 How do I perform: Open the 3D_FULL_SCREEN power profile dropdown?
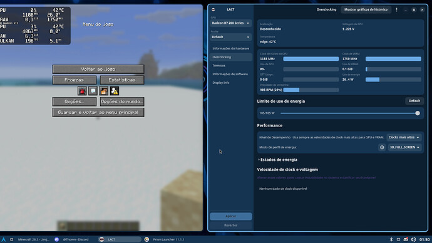404,147
